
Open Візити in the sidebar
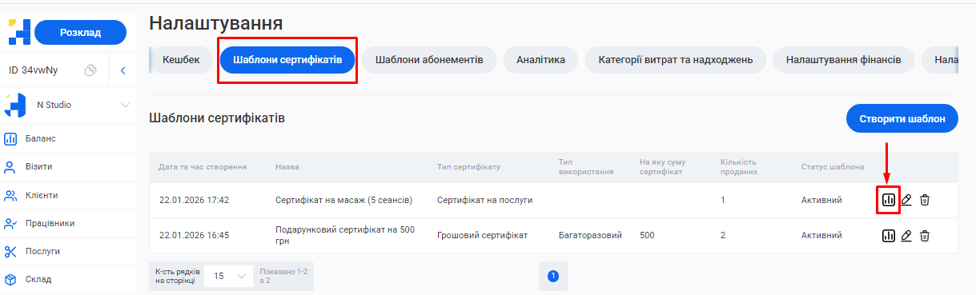[x=68, y=167]
